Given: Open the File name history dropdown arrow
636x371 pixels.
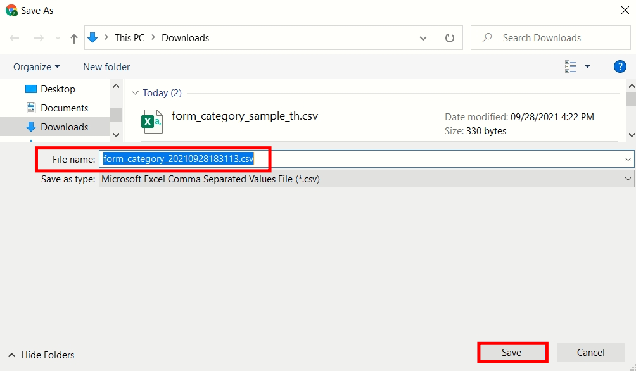Looking at the screenshot, I should 627,159.
